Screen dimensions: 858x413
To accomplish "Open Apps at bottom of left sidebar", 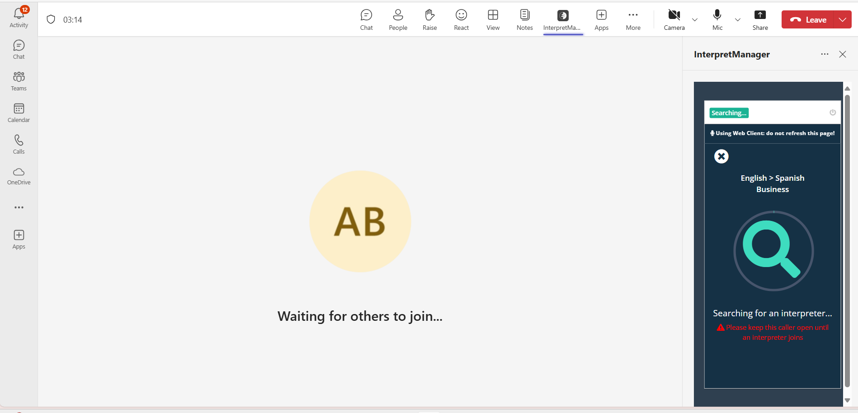I will pyautogui.click(x=19, y=239).
